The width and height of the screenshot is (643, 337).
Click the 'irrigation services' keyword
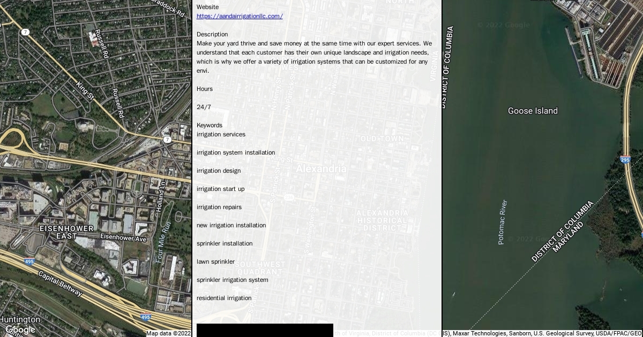coord(221,134)
